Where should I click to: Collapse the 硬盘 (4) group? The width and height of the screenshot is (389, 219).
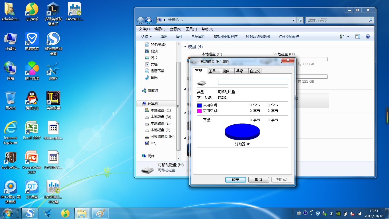(x=185, y=47)
